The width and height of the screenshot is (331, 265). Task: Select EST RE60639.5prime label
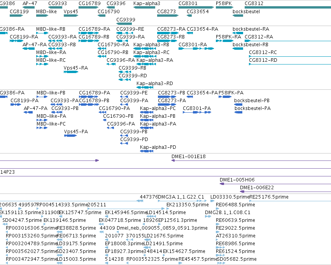tap(235, 220)
